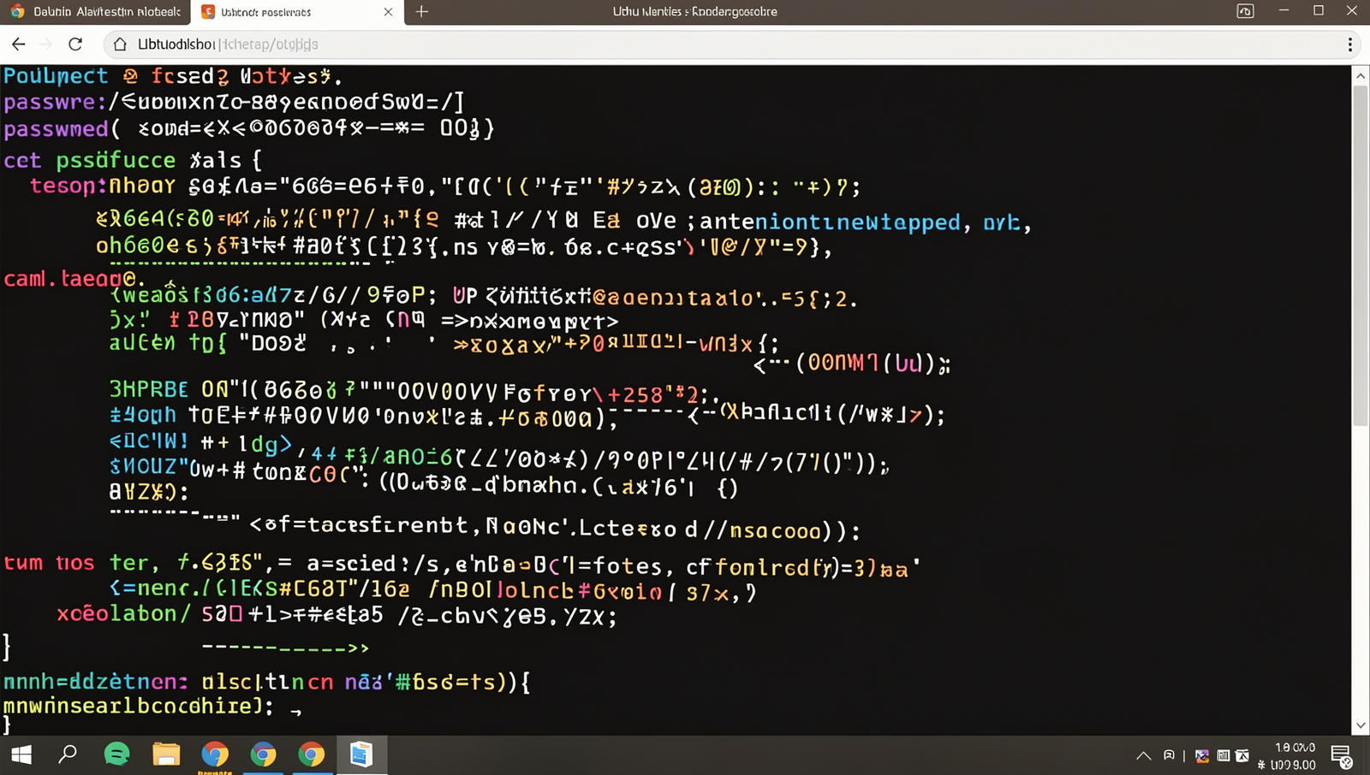Image resolution: width=1370 pixels, height=775 pixels.
Task: Click the home icon in the address bar
Action: (120, 44)
